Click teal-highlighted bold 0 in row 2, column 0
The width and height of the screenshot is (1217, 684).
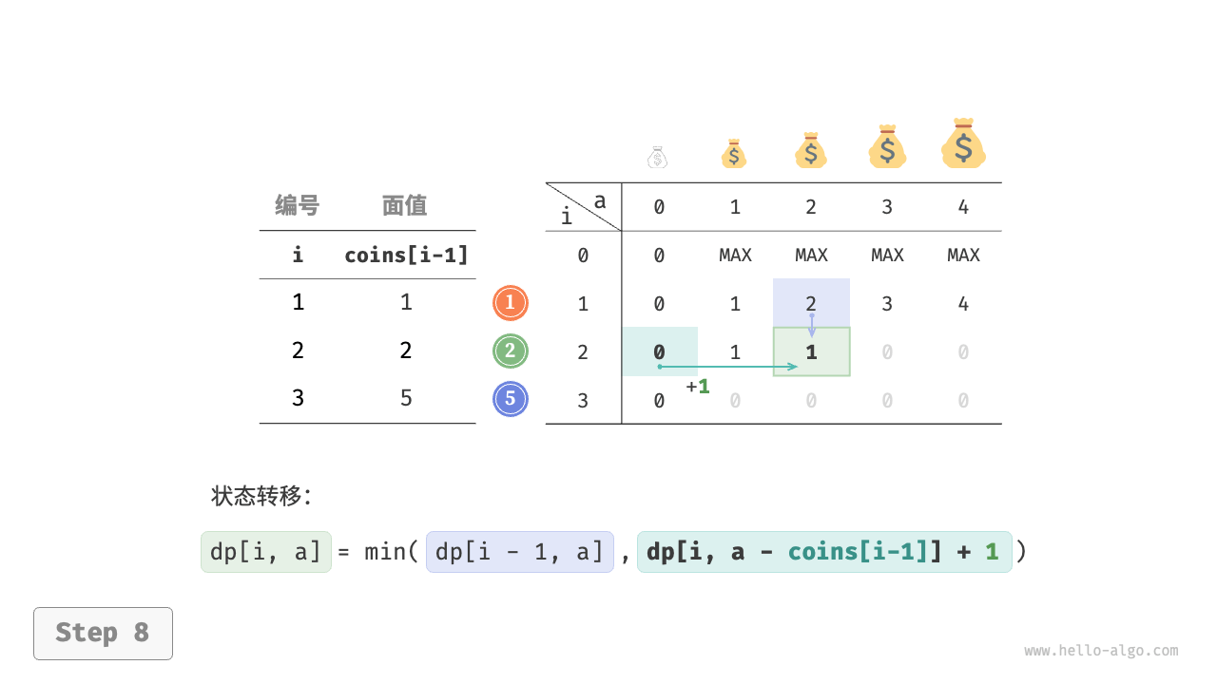(x=660, y=351)
